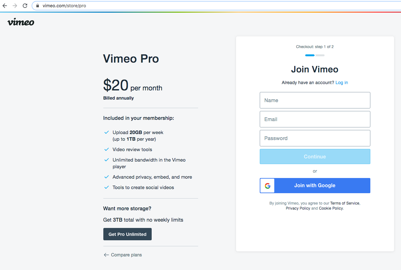The height and width of the screenshot is (270, 401).
Task: Reload the page with the refresh icon
Action: tap(25, 6)
